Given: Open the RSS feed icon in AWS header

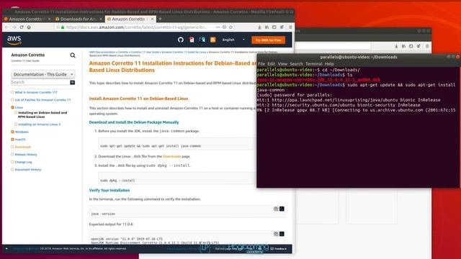Looking at the screenshot, I should [x=213, y=40].
